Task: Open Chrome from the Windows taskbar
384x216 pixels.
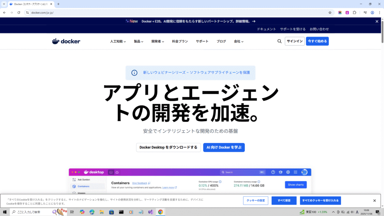Action: (x=160, y=212)
